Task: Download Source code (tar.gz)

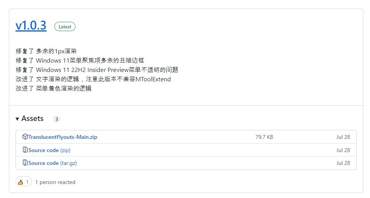Action: click(52, 163)
